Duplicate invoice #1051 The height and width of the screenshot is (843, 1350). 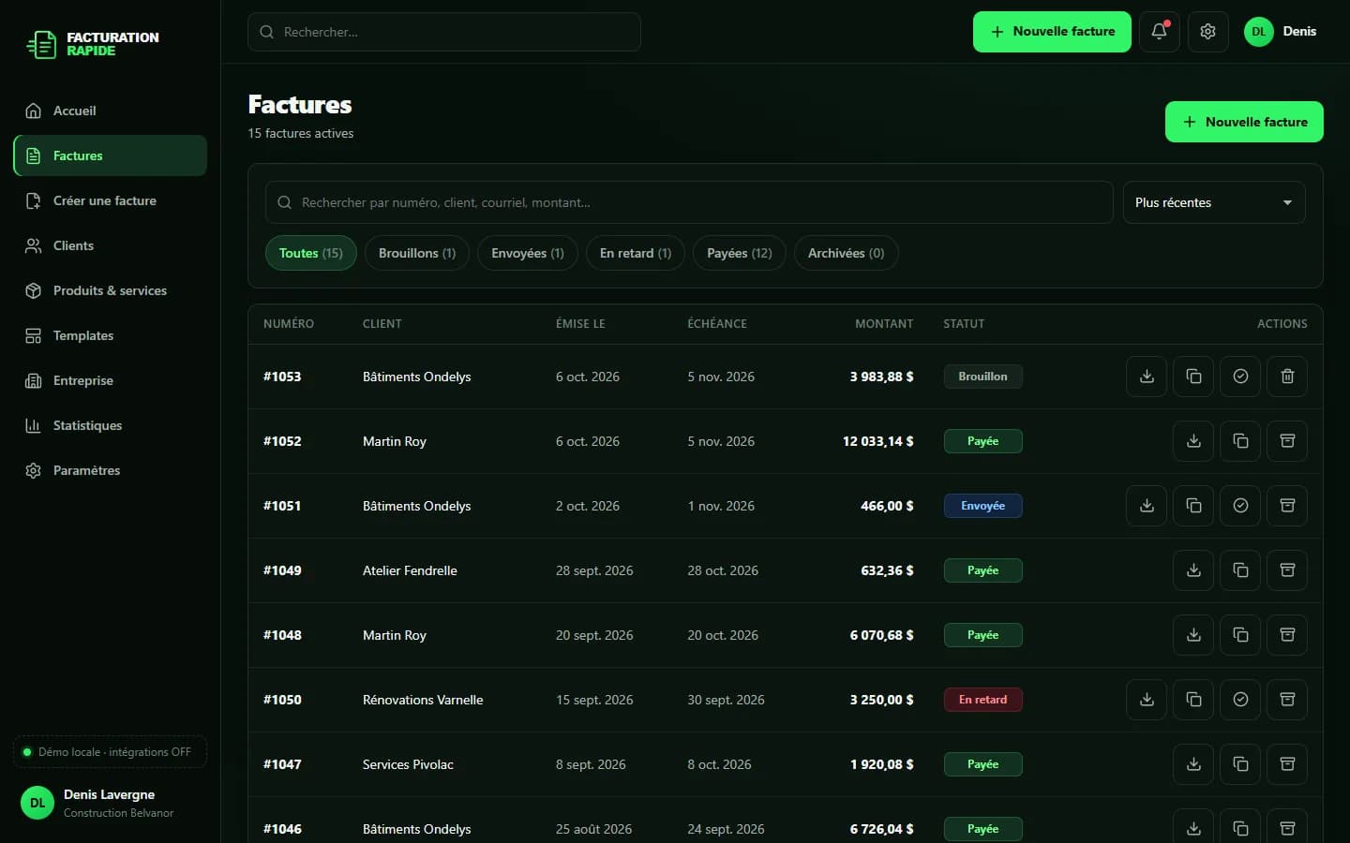(x=1193, y=506)
